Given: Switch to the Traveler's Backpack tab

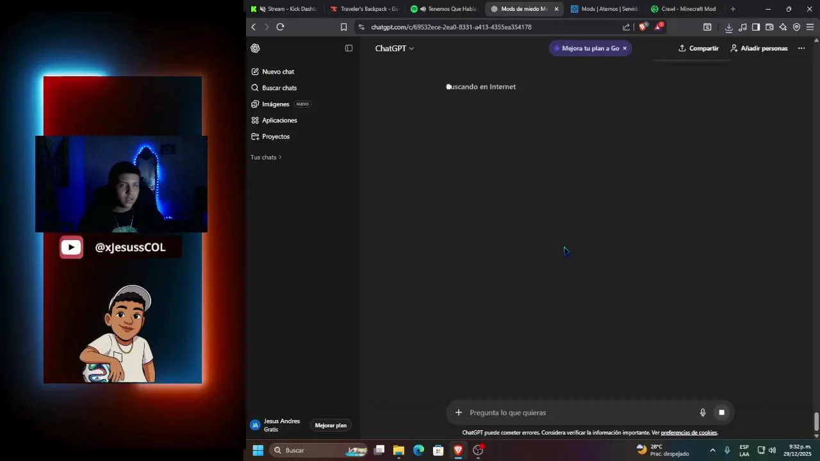Looking at the screenshot, I should tap(364, 9).
